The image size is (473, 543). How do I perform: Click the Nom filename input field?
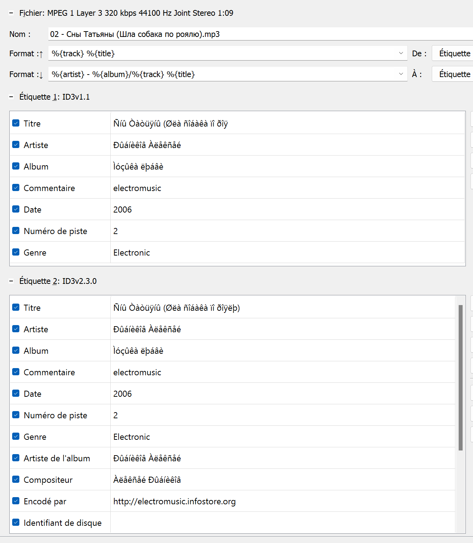(261, 34)
